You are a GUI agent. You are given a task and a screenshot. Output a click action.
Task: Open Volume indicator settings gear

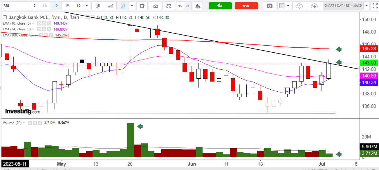[34, 123]
